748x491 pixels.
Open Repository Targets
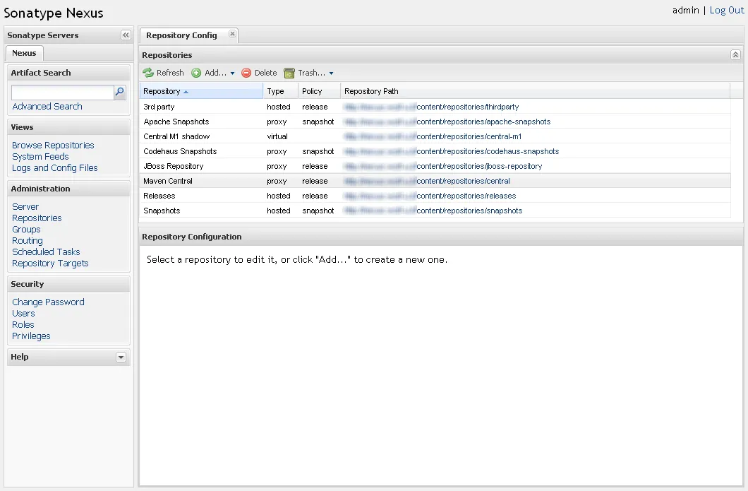pyautogui.click(x=50, y=264)
